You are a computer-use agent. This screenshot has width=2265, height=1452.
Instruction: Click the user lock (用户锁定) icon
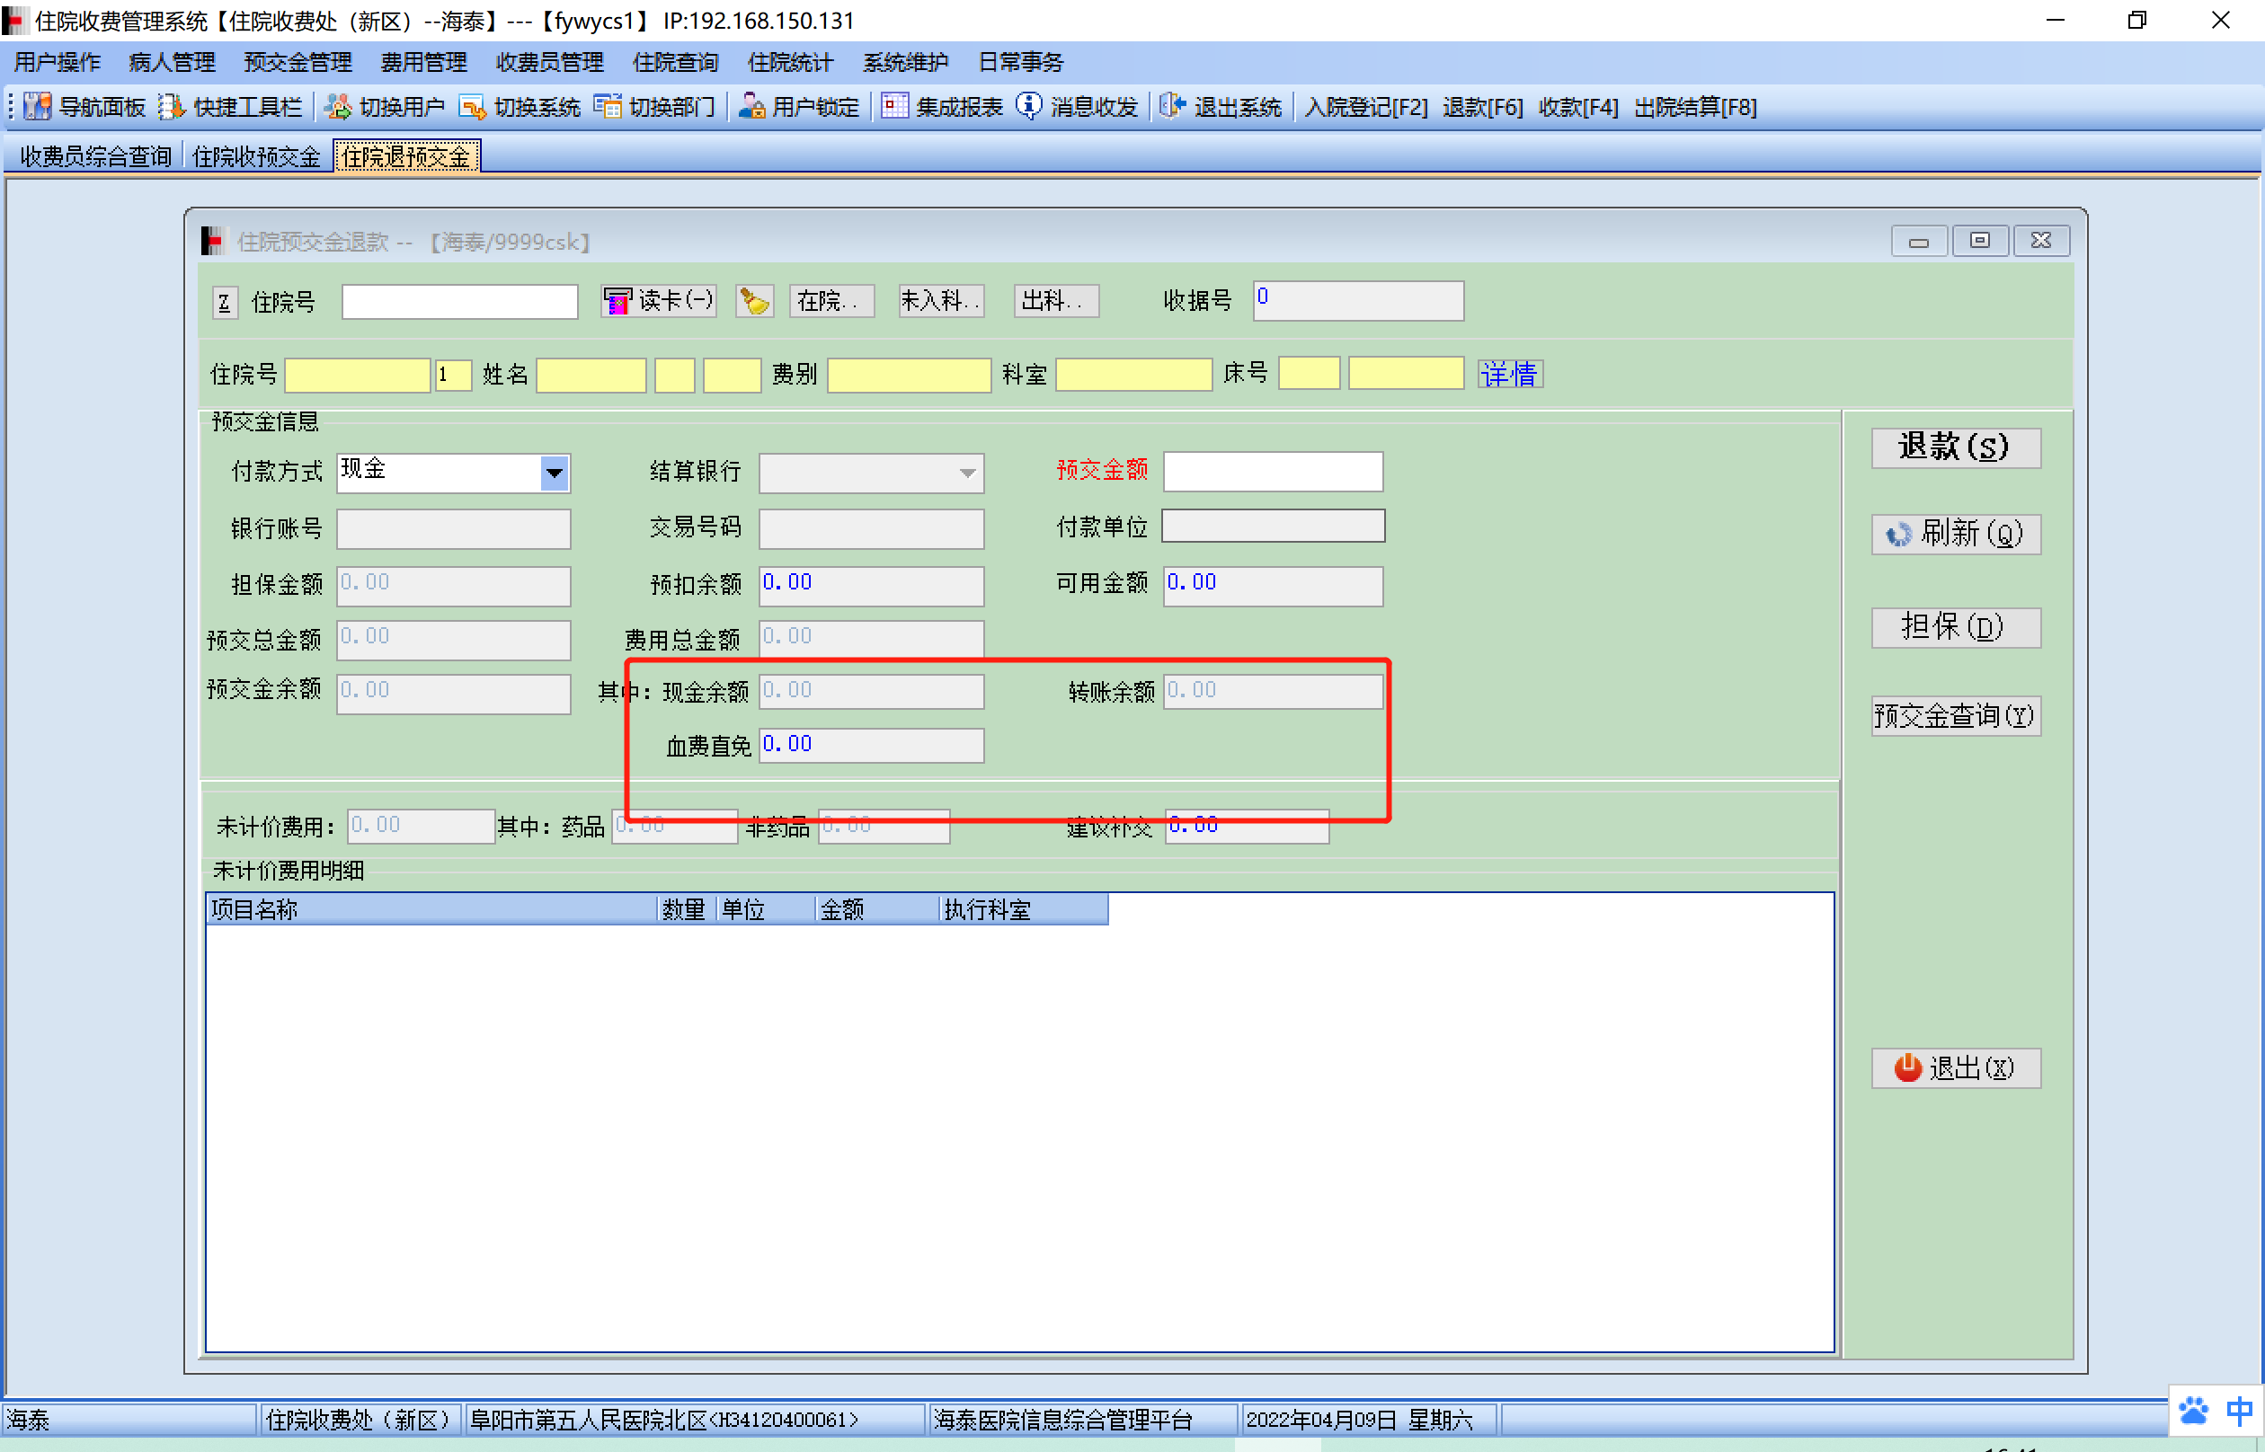point(751,107)
